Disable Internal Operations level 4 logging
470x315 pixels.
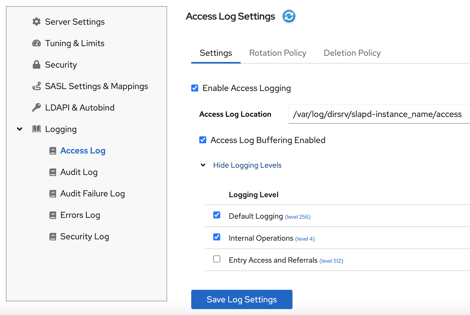click(x=217, y=237)
